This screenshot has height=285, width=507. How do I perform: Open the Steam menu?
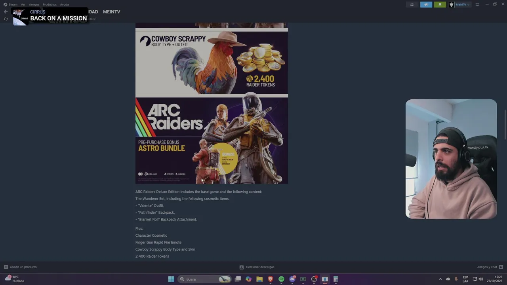point(10,4)
